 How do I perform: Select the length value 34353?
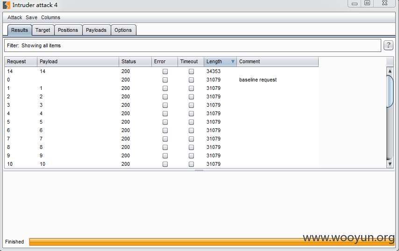pos(214,72)
